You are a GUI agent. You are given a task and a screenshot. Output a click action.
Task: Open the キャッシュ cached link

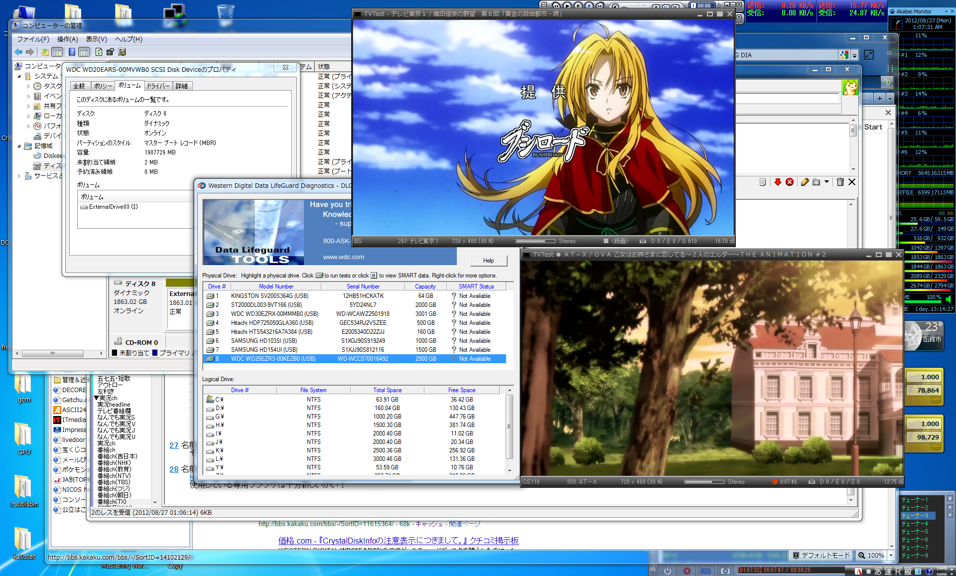point(429,524)
